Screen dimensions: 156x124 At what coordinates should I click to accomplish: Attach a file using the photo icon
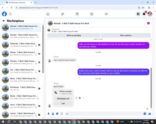pos(53,114)
